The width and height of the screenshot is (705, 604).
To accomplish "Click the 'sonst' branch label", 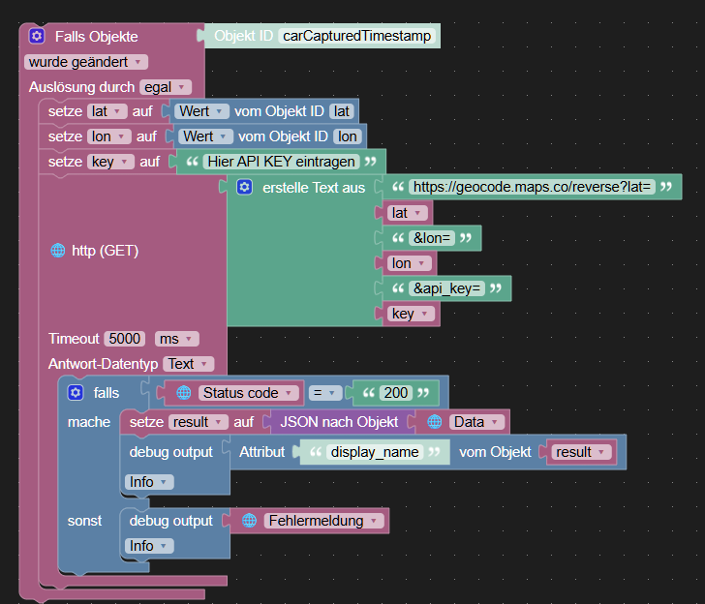I will 84,521.
